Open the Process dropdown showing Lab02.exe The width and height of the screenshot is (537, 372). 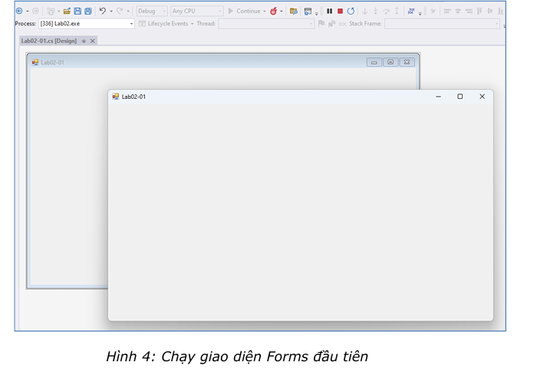131,24
